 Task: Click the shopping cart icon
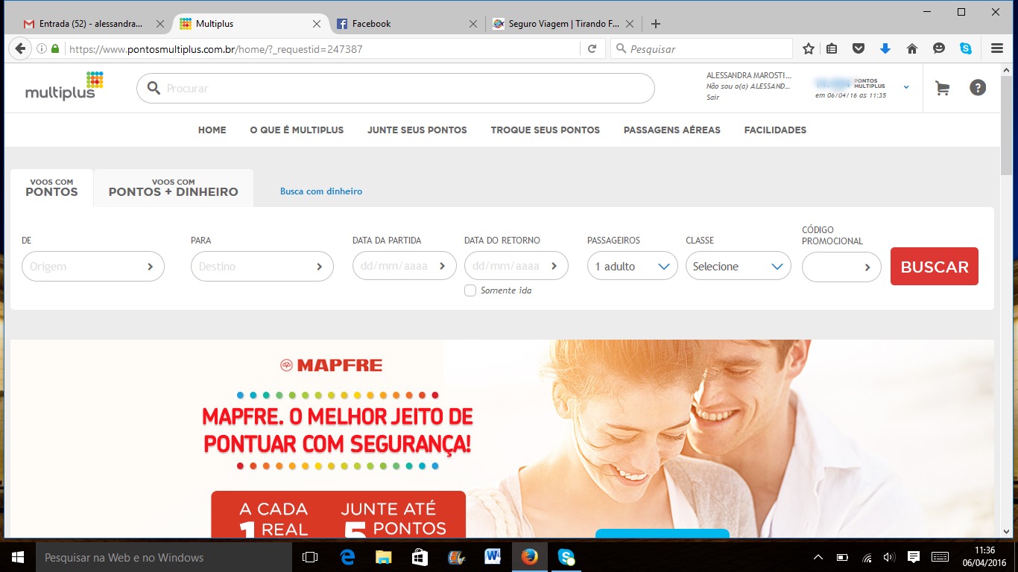click(x=942, y=88)
